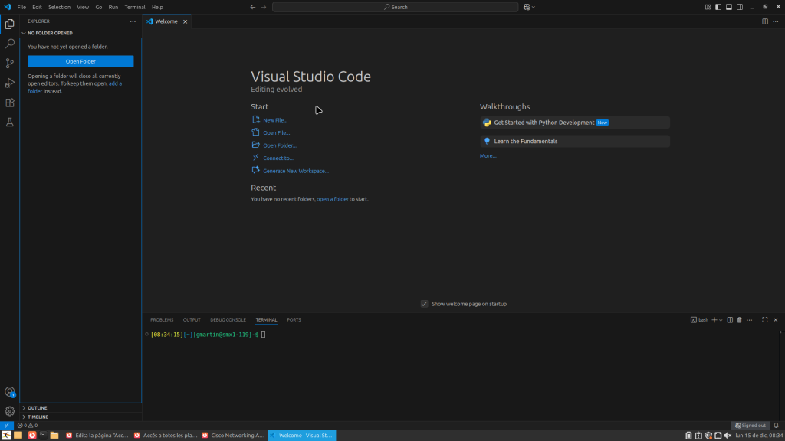Open the new terminal launch profile dropdown

[721, 319]
